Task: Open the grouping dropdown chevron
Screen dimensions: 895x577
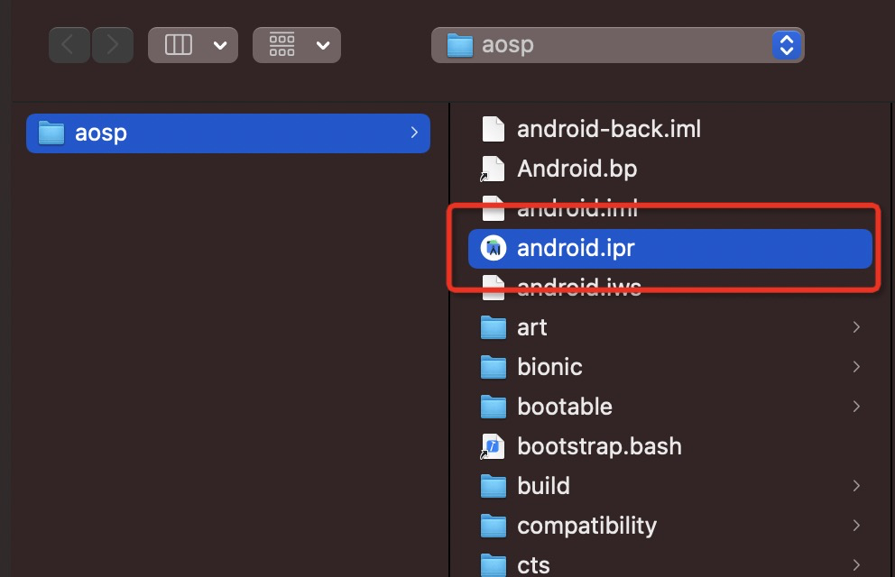Action: pyautogui.click(x=323, y=45)
